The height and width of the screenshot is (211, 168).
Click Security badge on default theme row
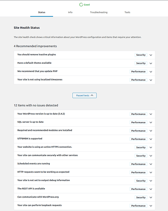tap(141, 63)
